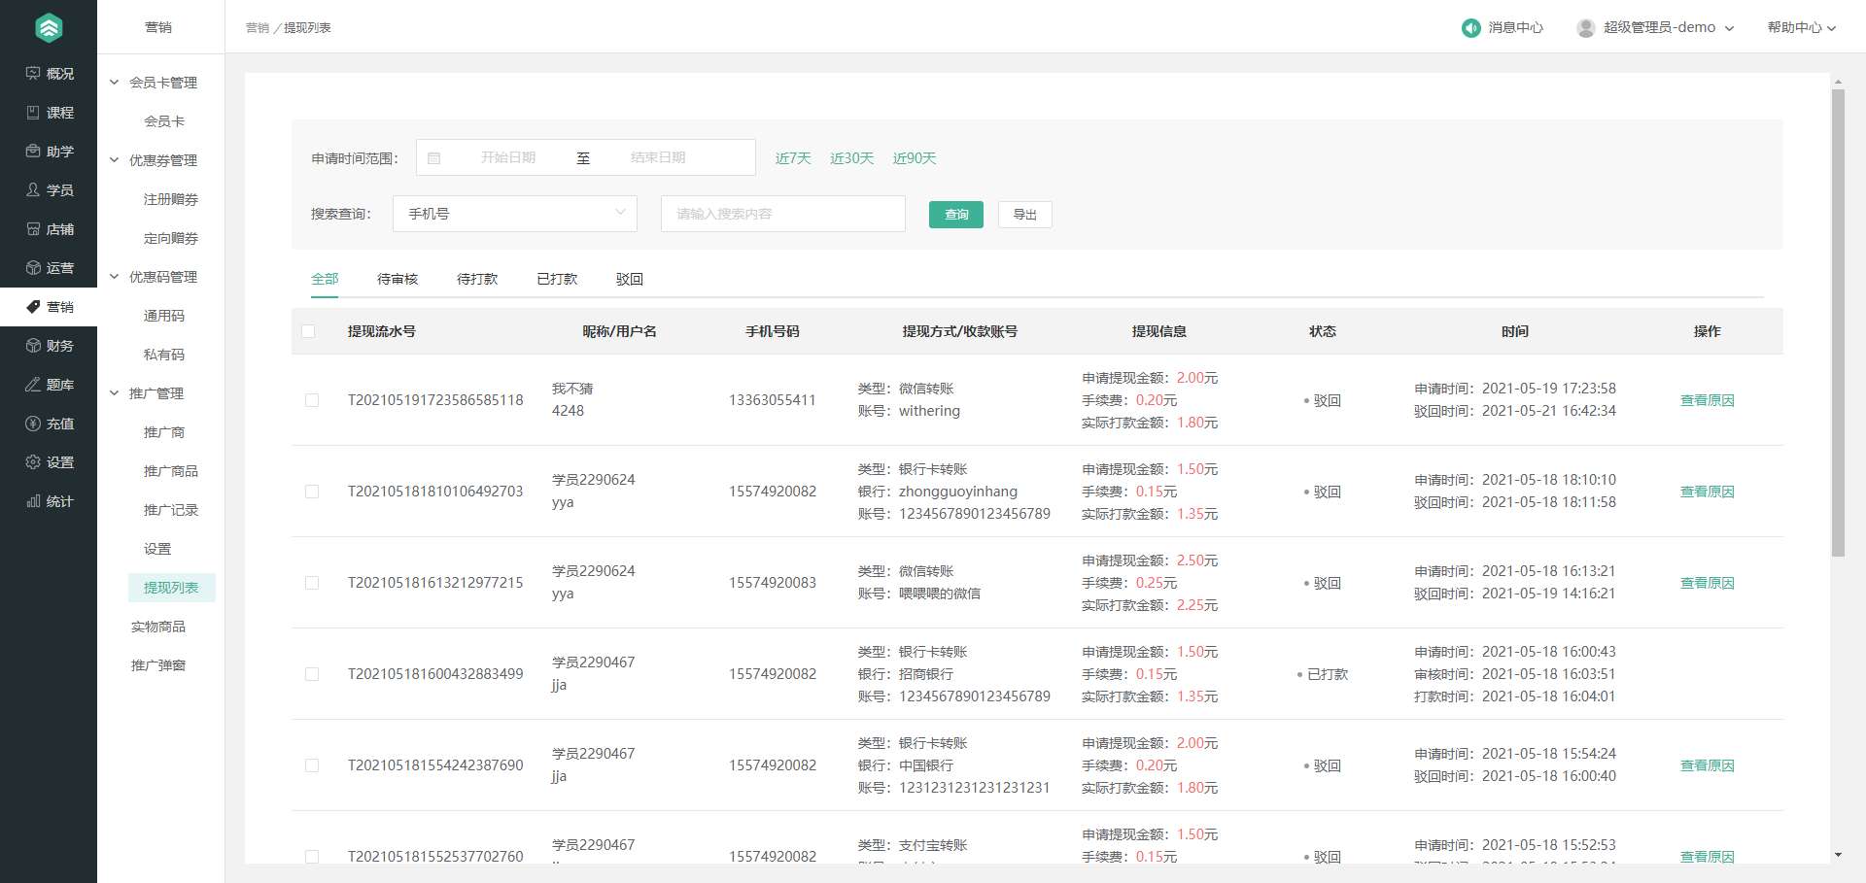Image resolution: width=1866 pixels, height=883 pixels.
Task: Click 查看原因 for withdrawal T202105181554242387690
Action: (1708, 765)
